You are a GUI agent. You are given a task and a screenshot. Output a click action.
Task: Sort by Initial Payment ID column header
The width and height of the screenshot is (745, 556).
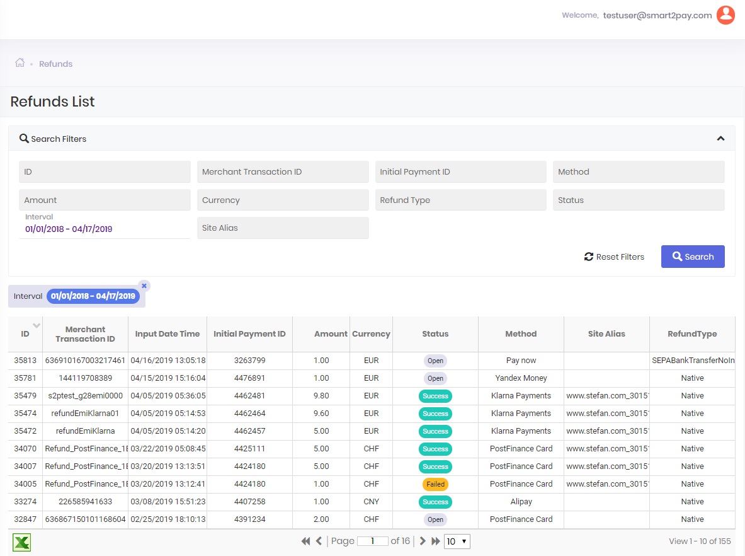point(249,334)
